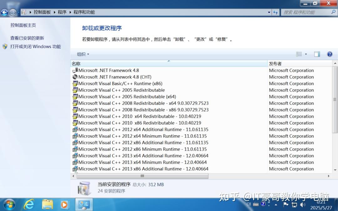The image size is (338, 211).
Task: Click the volume speaker icon in the tray
Action: pos(302,204)
